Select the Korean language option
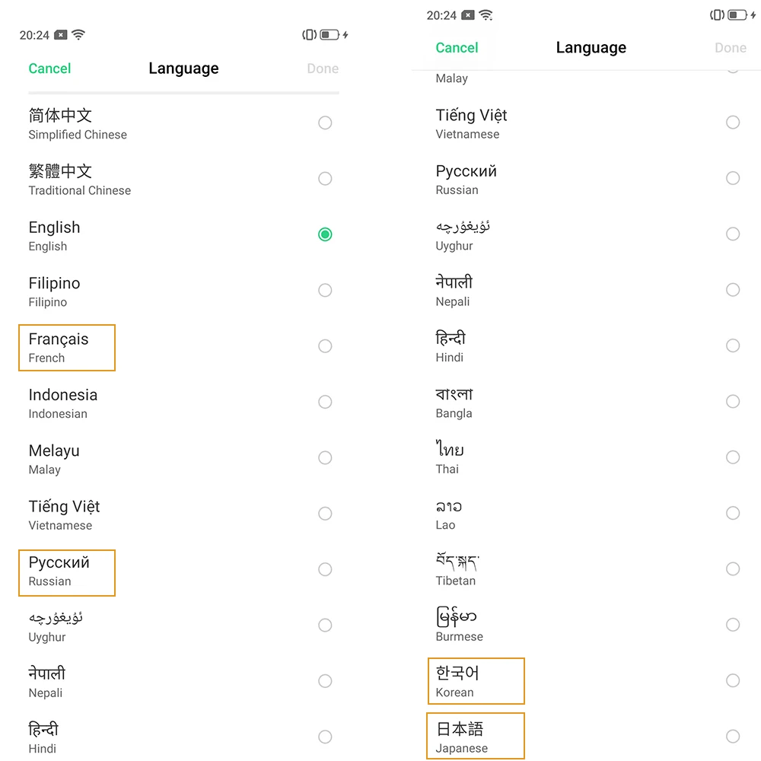Image resolution: width=761 pixels, height=761 pixels. [x=476, y=681]
